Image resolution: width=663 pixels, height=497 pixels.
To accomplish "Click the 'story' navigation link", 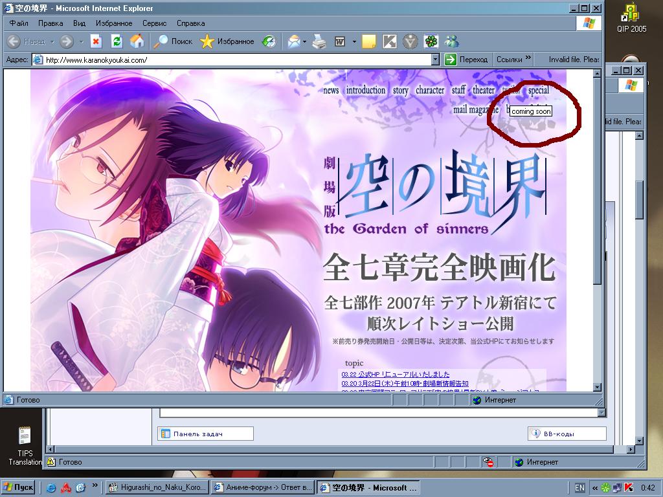I will tap(400, 91).
